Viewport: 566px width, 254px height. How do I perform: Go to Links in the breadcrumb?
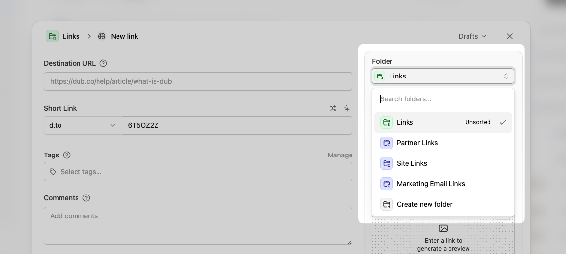tap(71, 36)
